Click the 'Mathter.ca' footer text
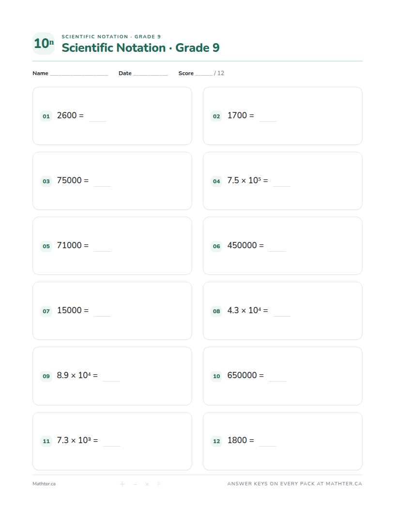This screenshot has height=512, width=395. click(x=44, y=484)
